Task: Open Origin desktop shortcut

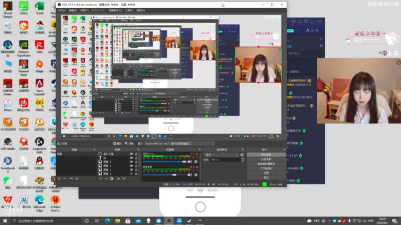Action: [40, 66]
